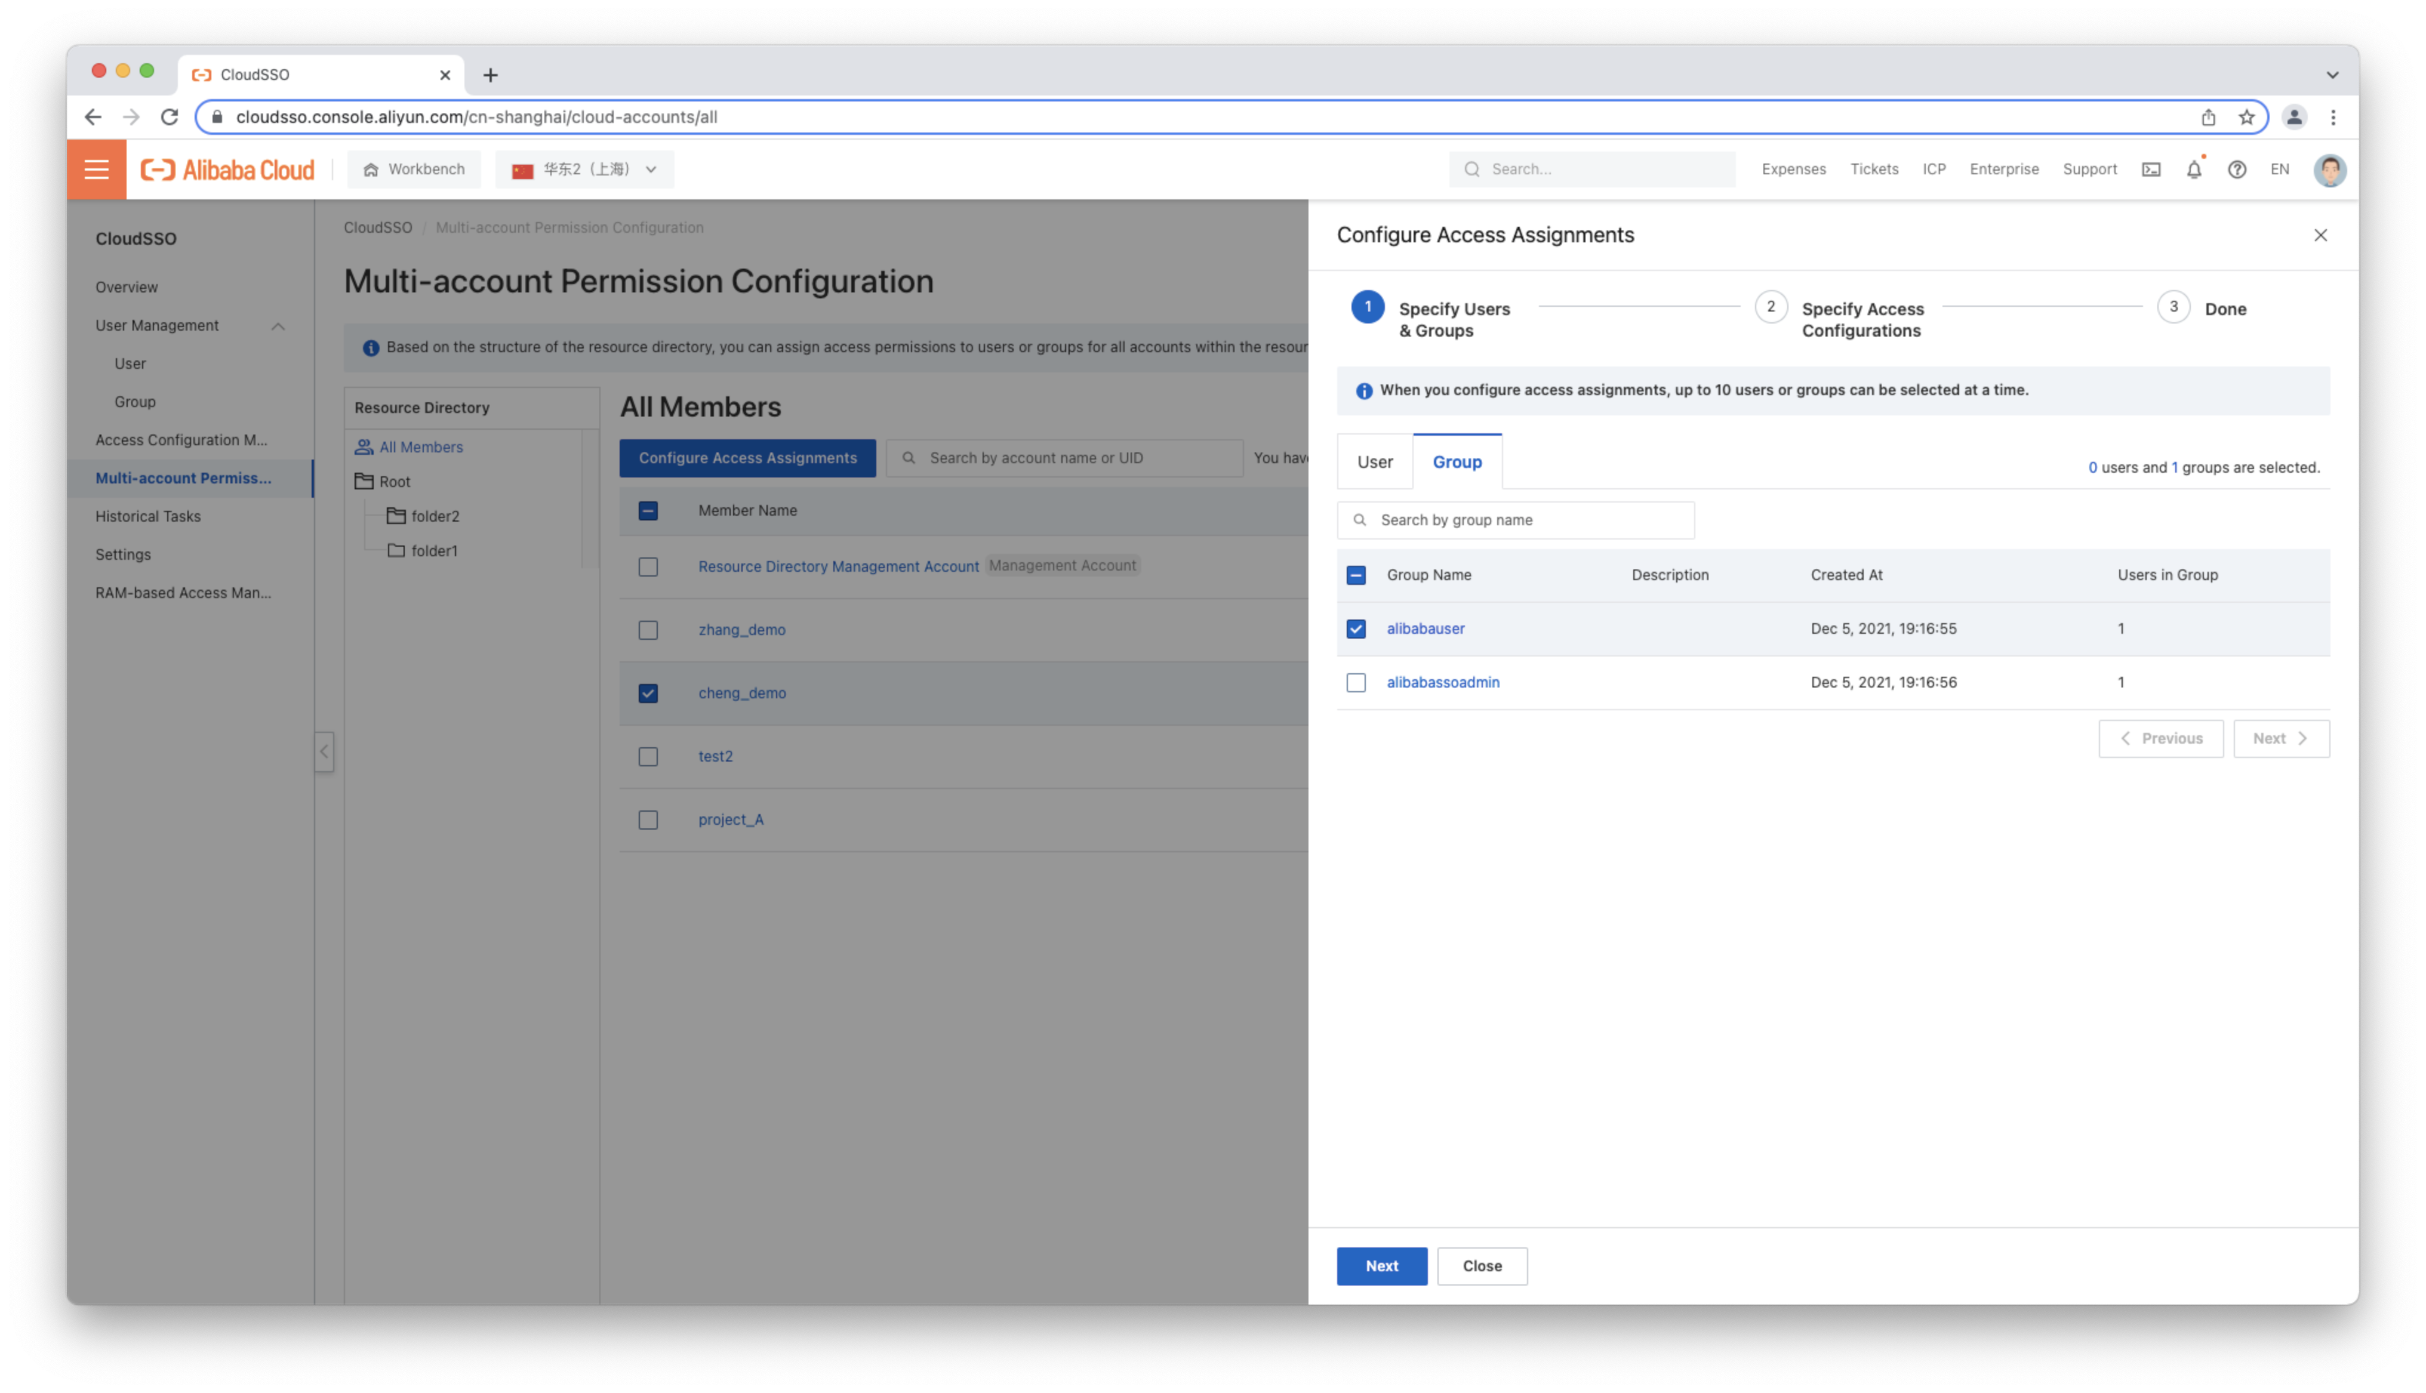
Task: Open the Cloud Shell terminal icon
Action: click(2150, 169)
